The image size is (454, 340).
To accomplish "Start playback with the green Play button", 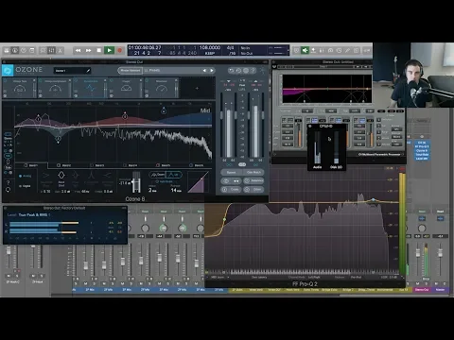I will [110, 50].
